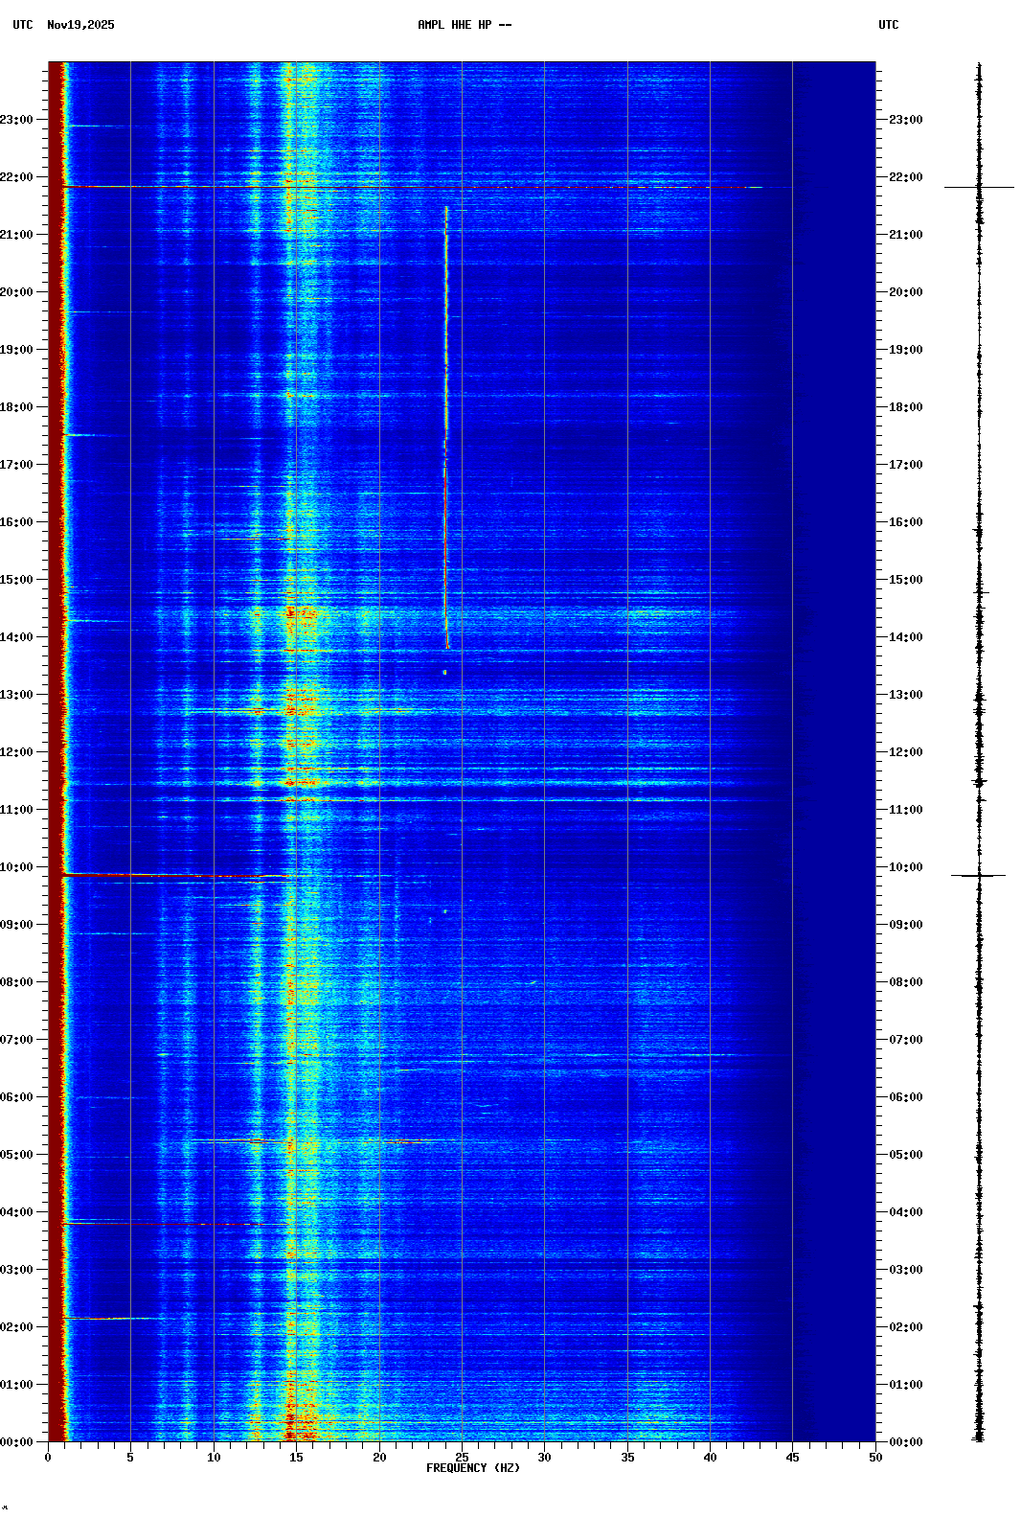Click the 22:00 label on the left time axis
Viewport: 1021px width, 1518px height.
16,177
